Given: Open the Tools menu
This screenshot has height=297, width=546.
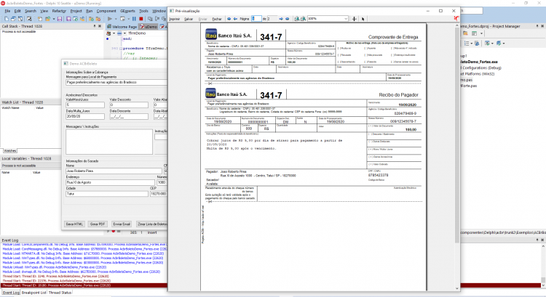Looking at the screenshot, I should tap(143, 11).
